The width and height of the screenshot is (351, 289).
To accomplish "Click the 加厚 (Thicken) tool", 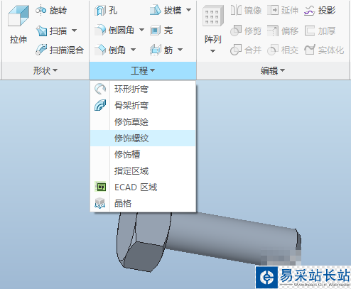I will 320,31.
